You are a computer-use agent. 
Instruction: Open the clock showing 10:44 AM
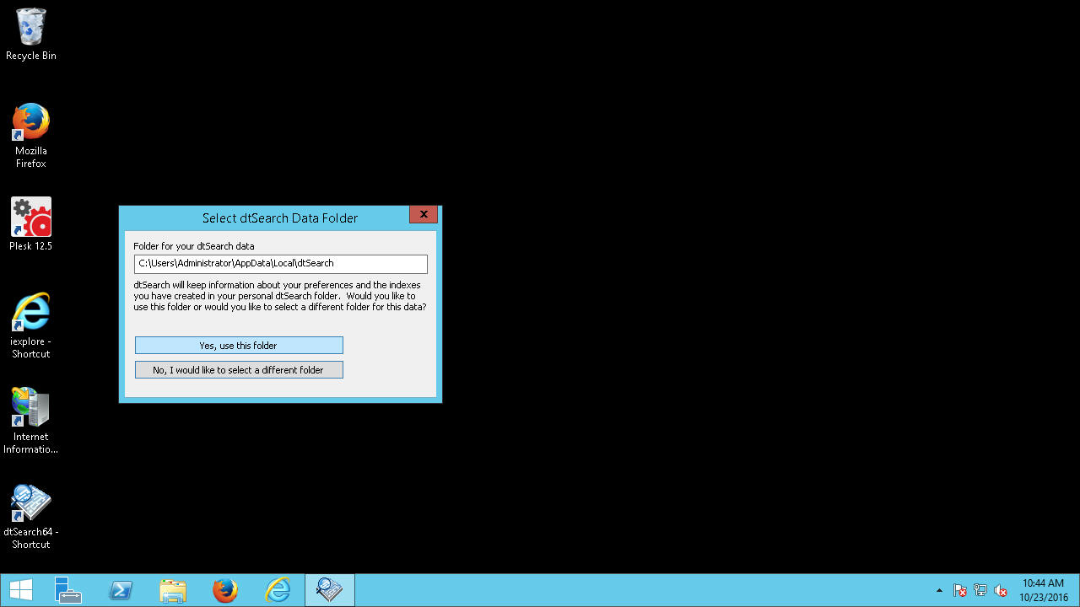(x=1043, y=590)
